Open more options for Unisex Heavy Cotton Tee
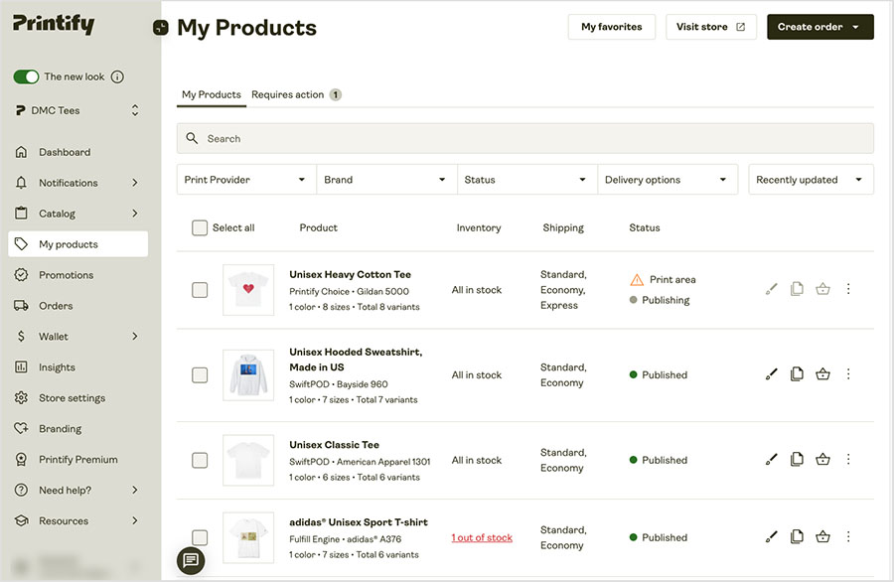Image resolution: width=894 pixels, height=582 pixels. (x=848, y=289)
